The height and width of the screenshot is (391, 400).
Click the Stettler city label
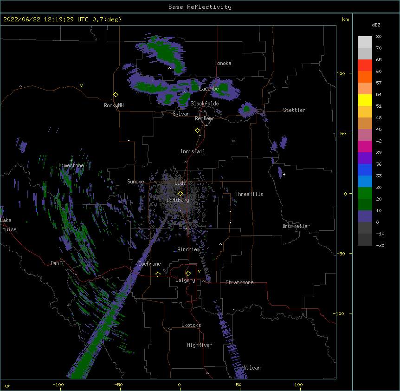(x=294, y=110)
